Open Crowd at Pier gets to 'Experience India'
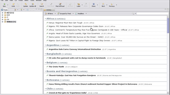170x95 pixels. click(x=68, y=93)
